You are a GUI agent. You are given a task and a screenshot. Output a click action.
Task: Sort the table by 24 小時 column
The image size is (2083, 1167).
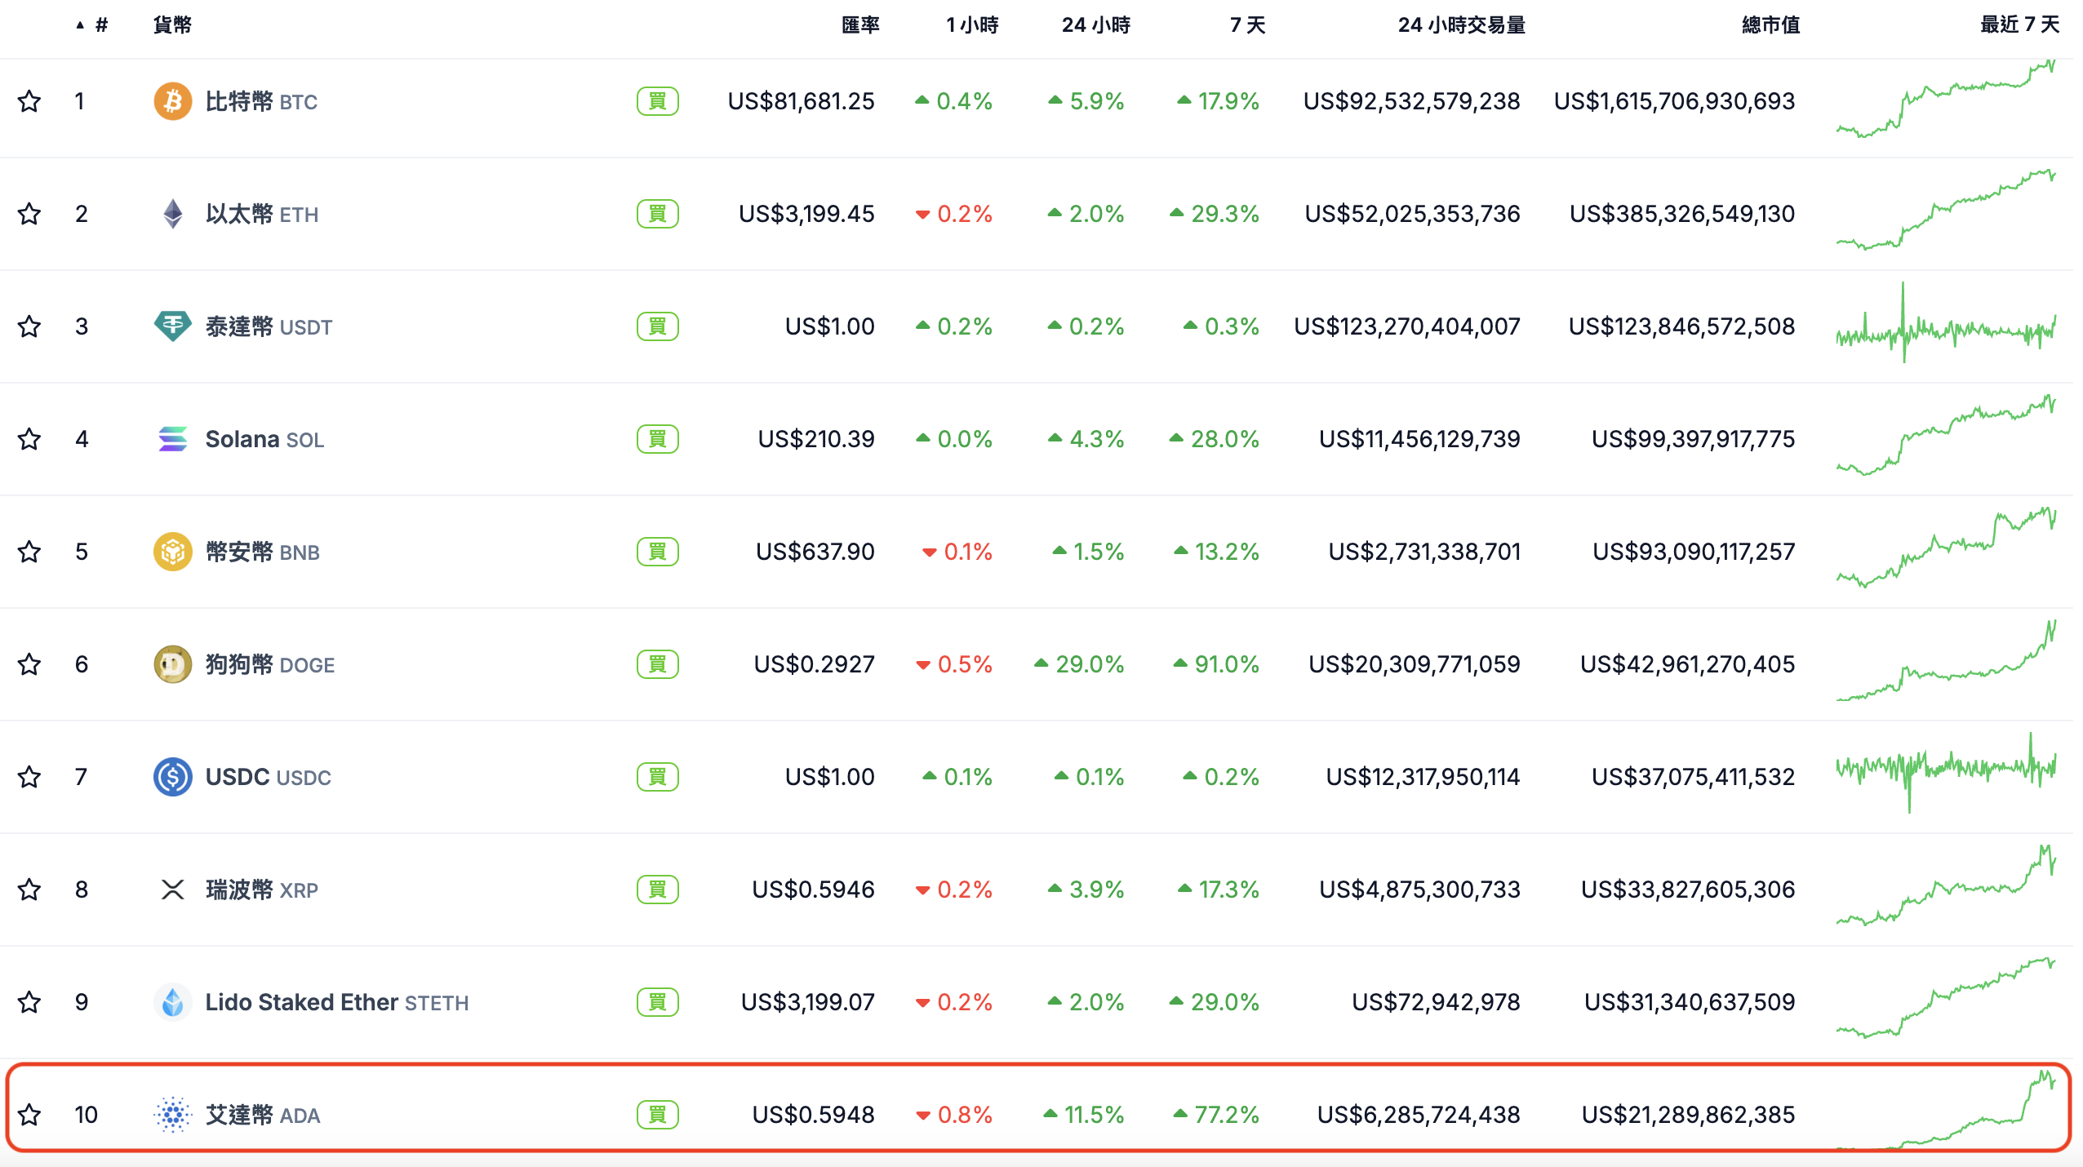point(1097,24)
